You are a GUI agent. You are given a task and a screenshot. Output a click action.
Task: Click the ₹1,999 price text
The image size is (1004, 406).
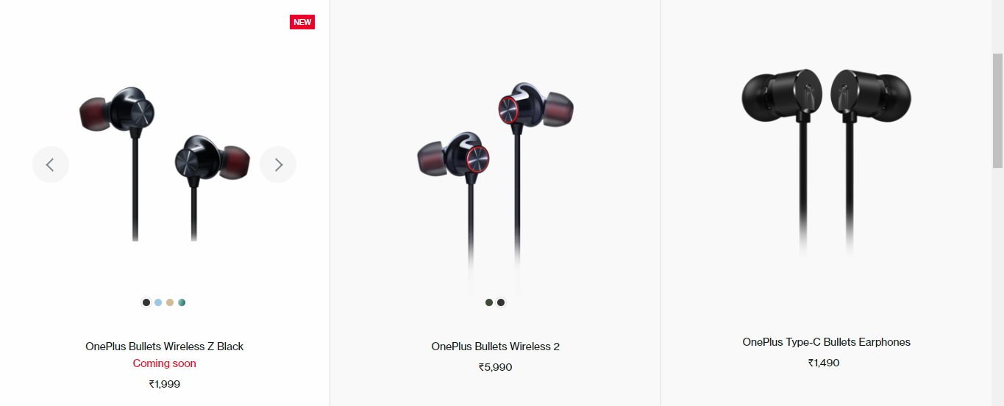coord(164,383)
